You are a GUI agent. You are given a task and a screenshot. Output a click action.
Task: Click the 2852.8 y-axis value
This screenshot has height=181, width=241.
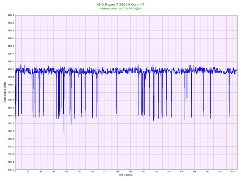tap(11, 139)
